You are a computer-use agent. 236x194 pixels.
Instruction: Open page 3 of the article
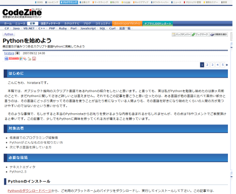212,65
